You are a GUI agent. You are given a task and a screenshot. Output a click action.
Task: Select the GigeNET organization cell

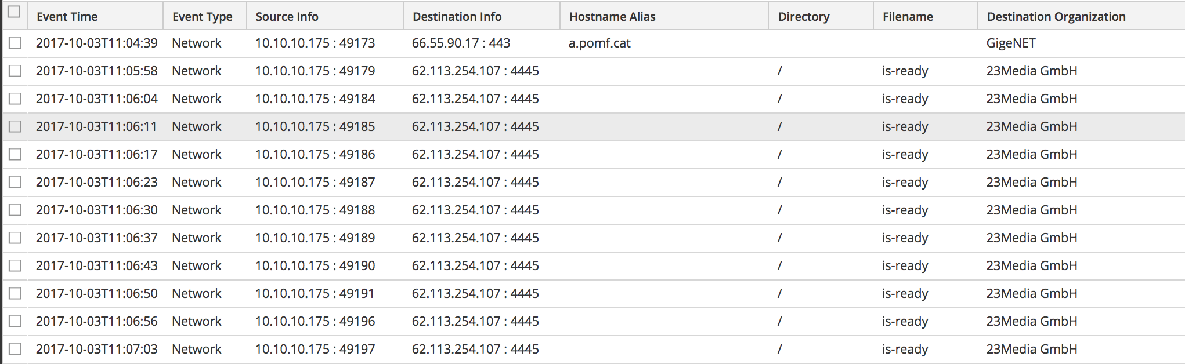[x=1011, y=43]
